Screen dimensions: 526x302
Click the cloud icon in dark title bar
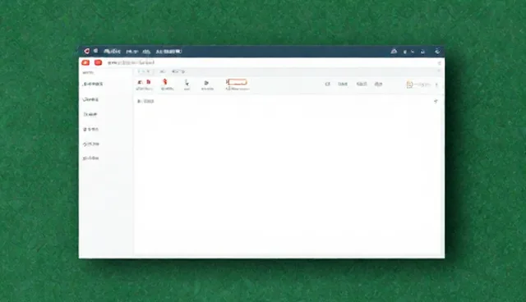click(x=394, y=51)
